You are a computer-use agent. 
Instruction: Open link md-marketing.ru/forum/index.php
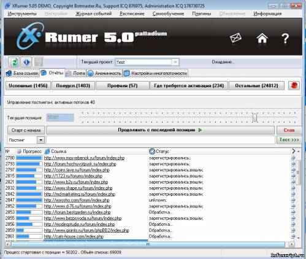click(80, 194)
